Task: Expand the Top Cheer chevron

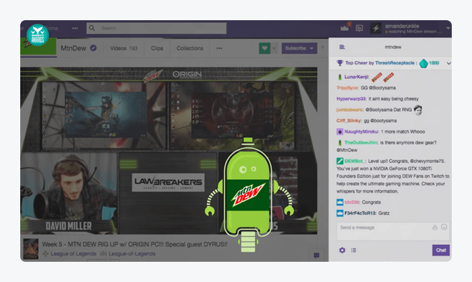Action: (x=449, y=63)
